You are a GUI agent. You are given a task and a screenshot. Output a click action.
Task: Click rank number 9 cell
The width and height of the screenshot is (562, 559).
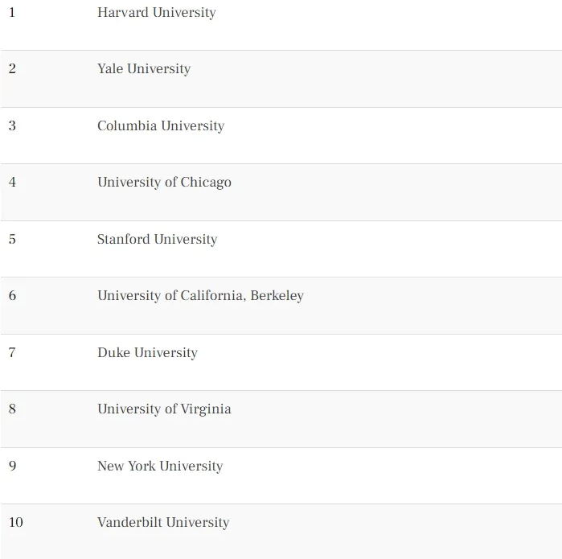click(x=12, y=467)
